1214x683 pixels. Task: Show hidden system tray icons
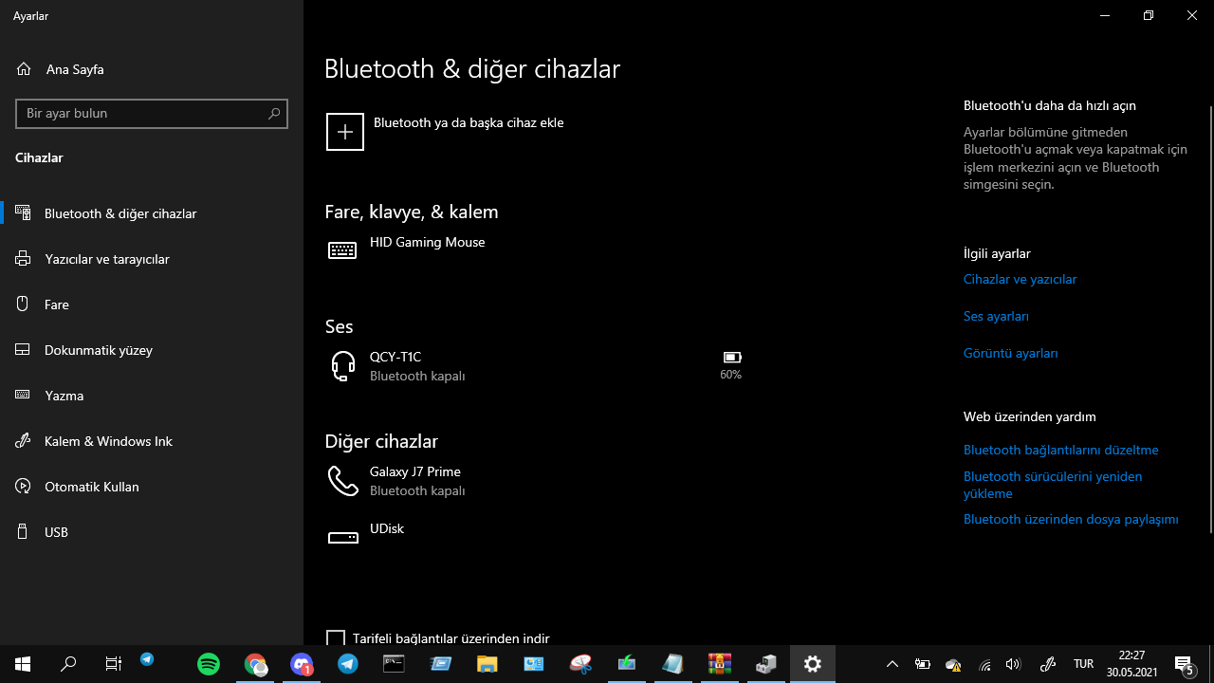tap(892, 664)
